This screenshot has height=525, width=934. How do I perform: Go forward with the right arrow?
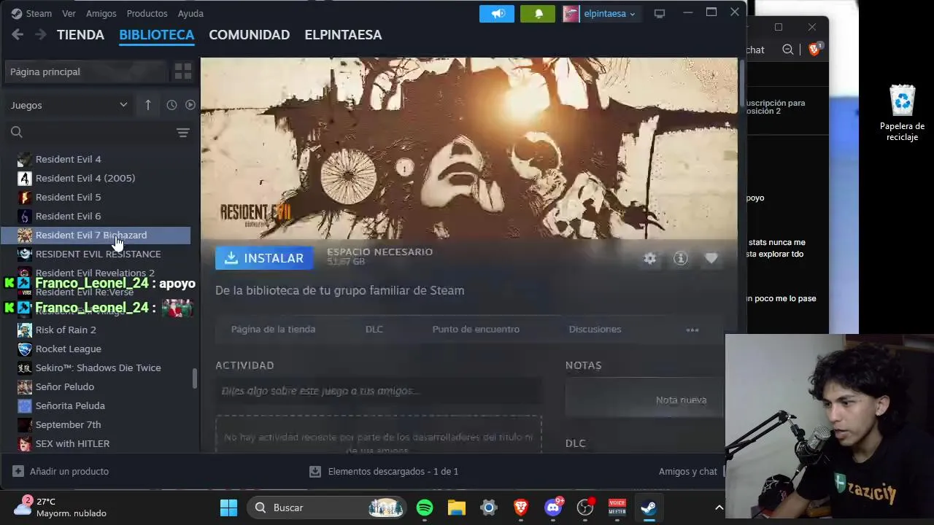click(x=41, y=34)
